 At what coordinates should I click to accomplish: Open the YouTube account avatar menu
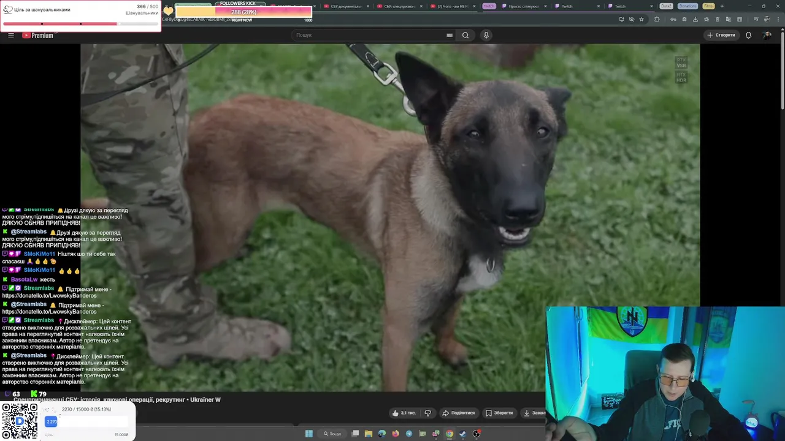tap(767, 35)
